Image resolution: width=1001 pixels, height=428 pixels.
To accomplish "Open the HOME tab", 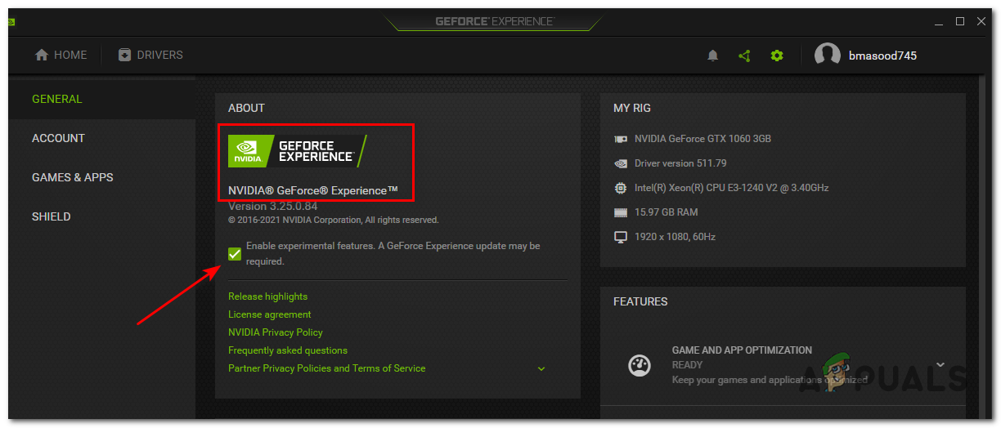I will pos(61,55).
